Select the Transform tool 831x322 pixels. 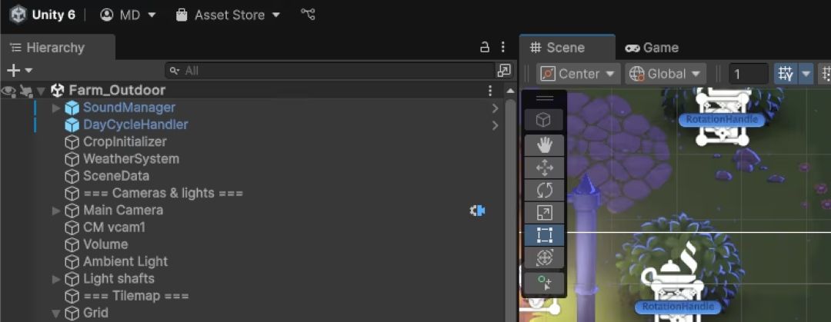coord(544,257)
